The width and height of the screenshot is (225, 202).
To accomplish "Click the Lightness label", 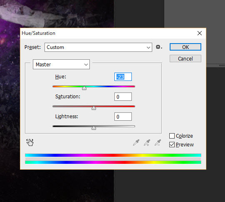I will pyautogui.click(x=67, y=117).
